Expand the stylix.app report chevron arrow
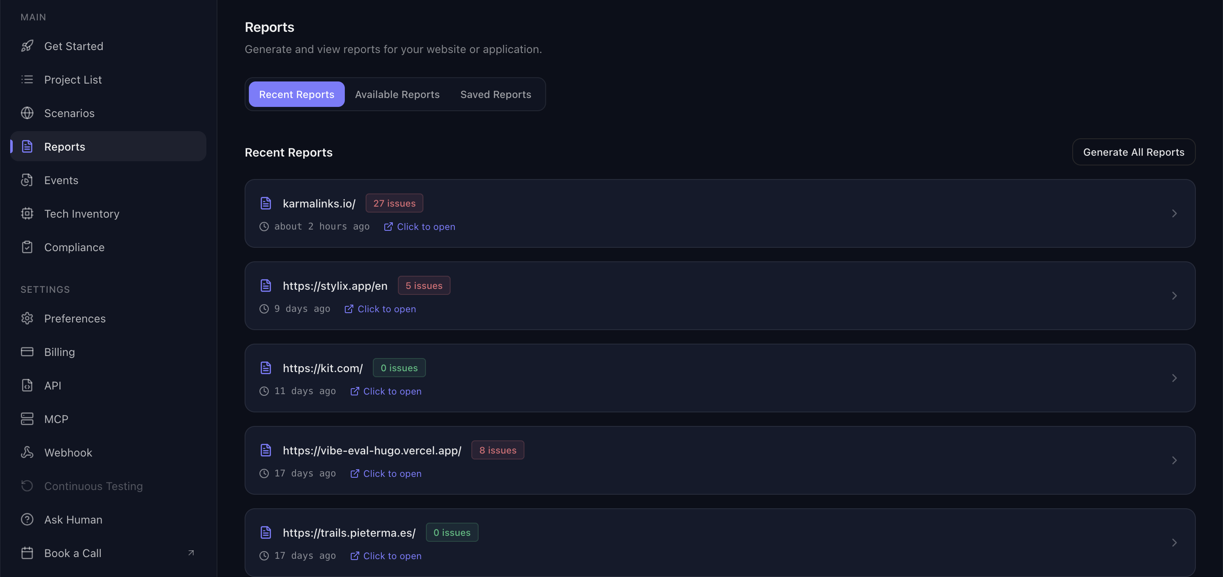Image resolution: width=1223 pixels, height=577 pixels. (1174, 296)
